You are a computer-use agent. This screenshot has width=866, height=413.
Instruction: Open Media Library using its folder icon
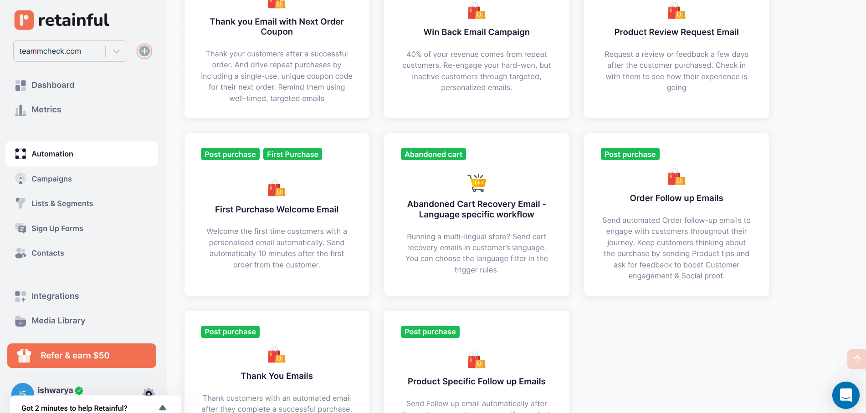coord(20,321)
